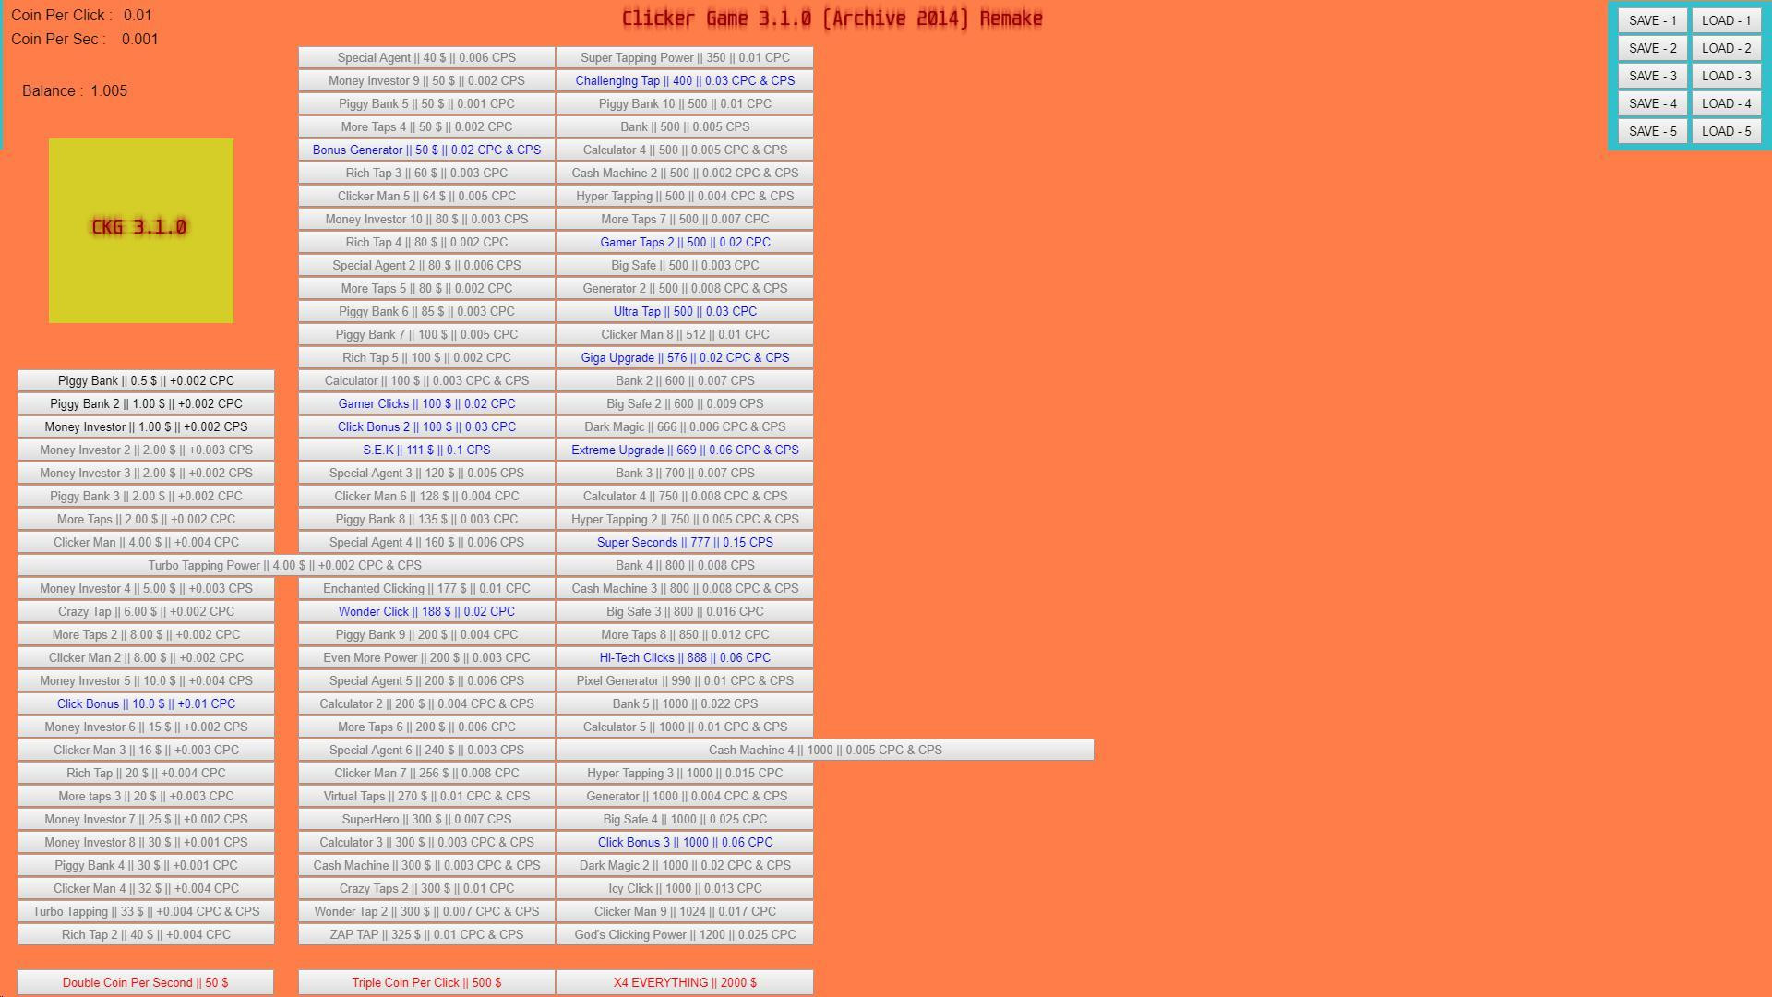
Task: Purchase the Cash Machine 4 upgrade
Action: coord(824,750)
